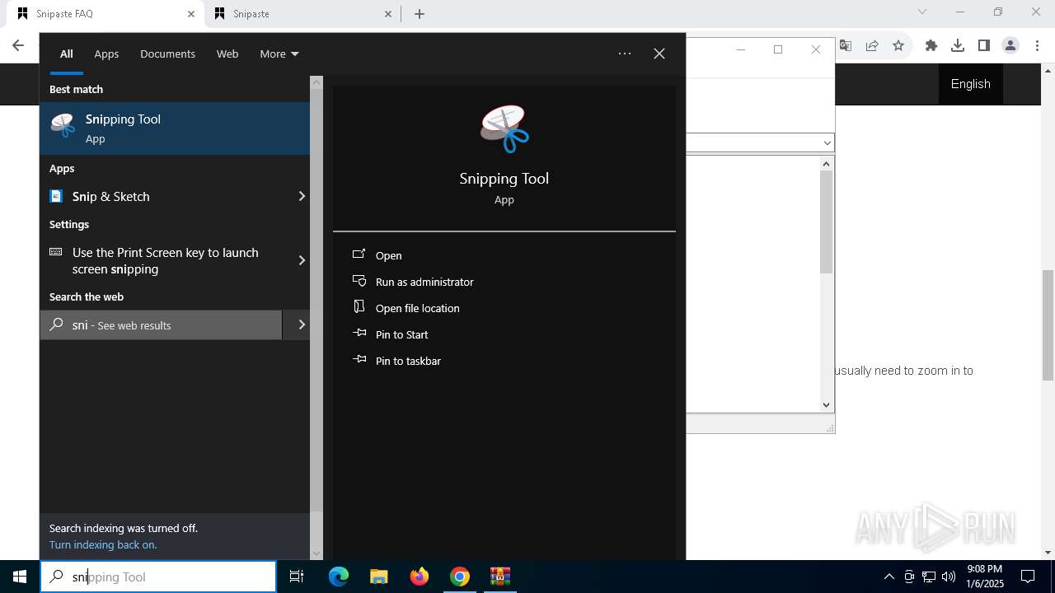Open Chrome three-dot menu
This screenshot has height=593, width=1055.
pos(1037,45)
